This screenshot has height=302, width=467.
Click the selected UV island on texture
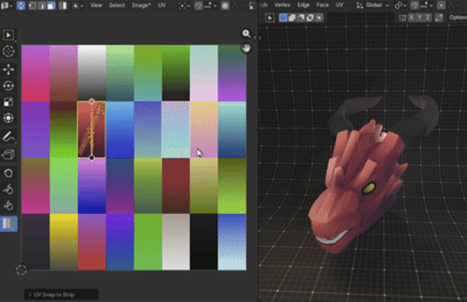click(91, 129)
